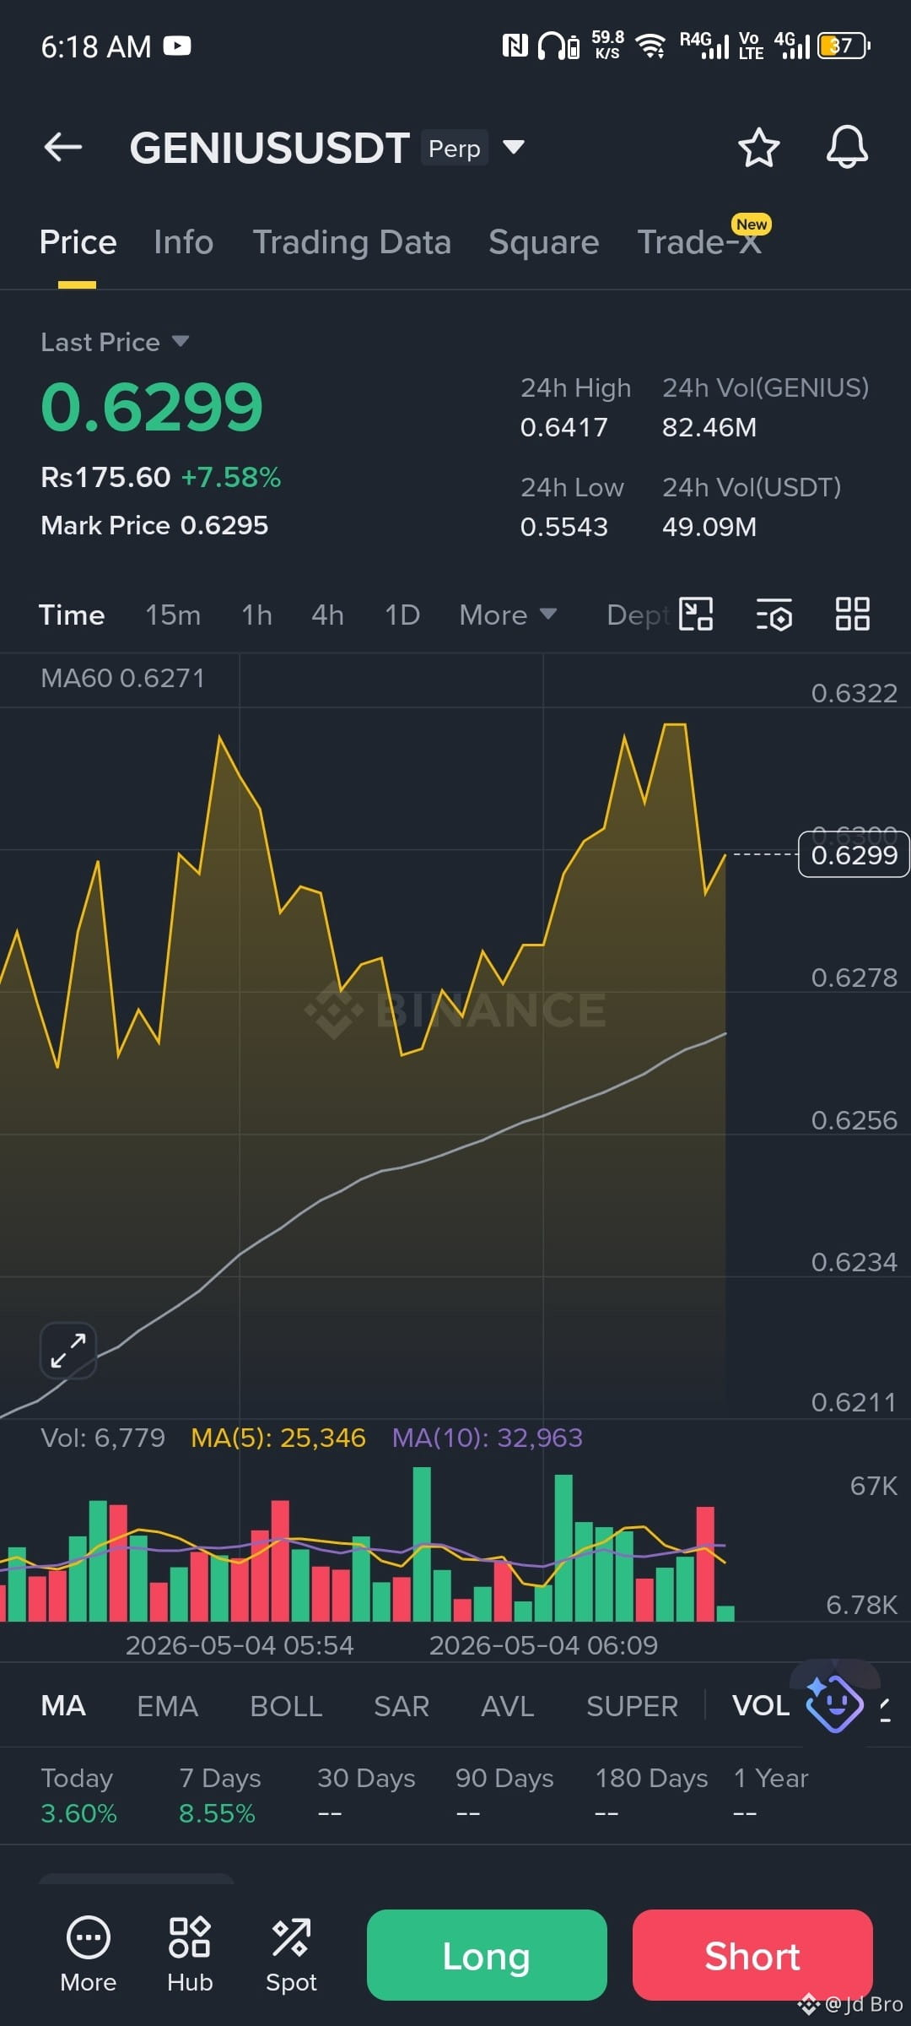Tap the MA(10): 32,963 volume label

click(x=488, y=1438)
